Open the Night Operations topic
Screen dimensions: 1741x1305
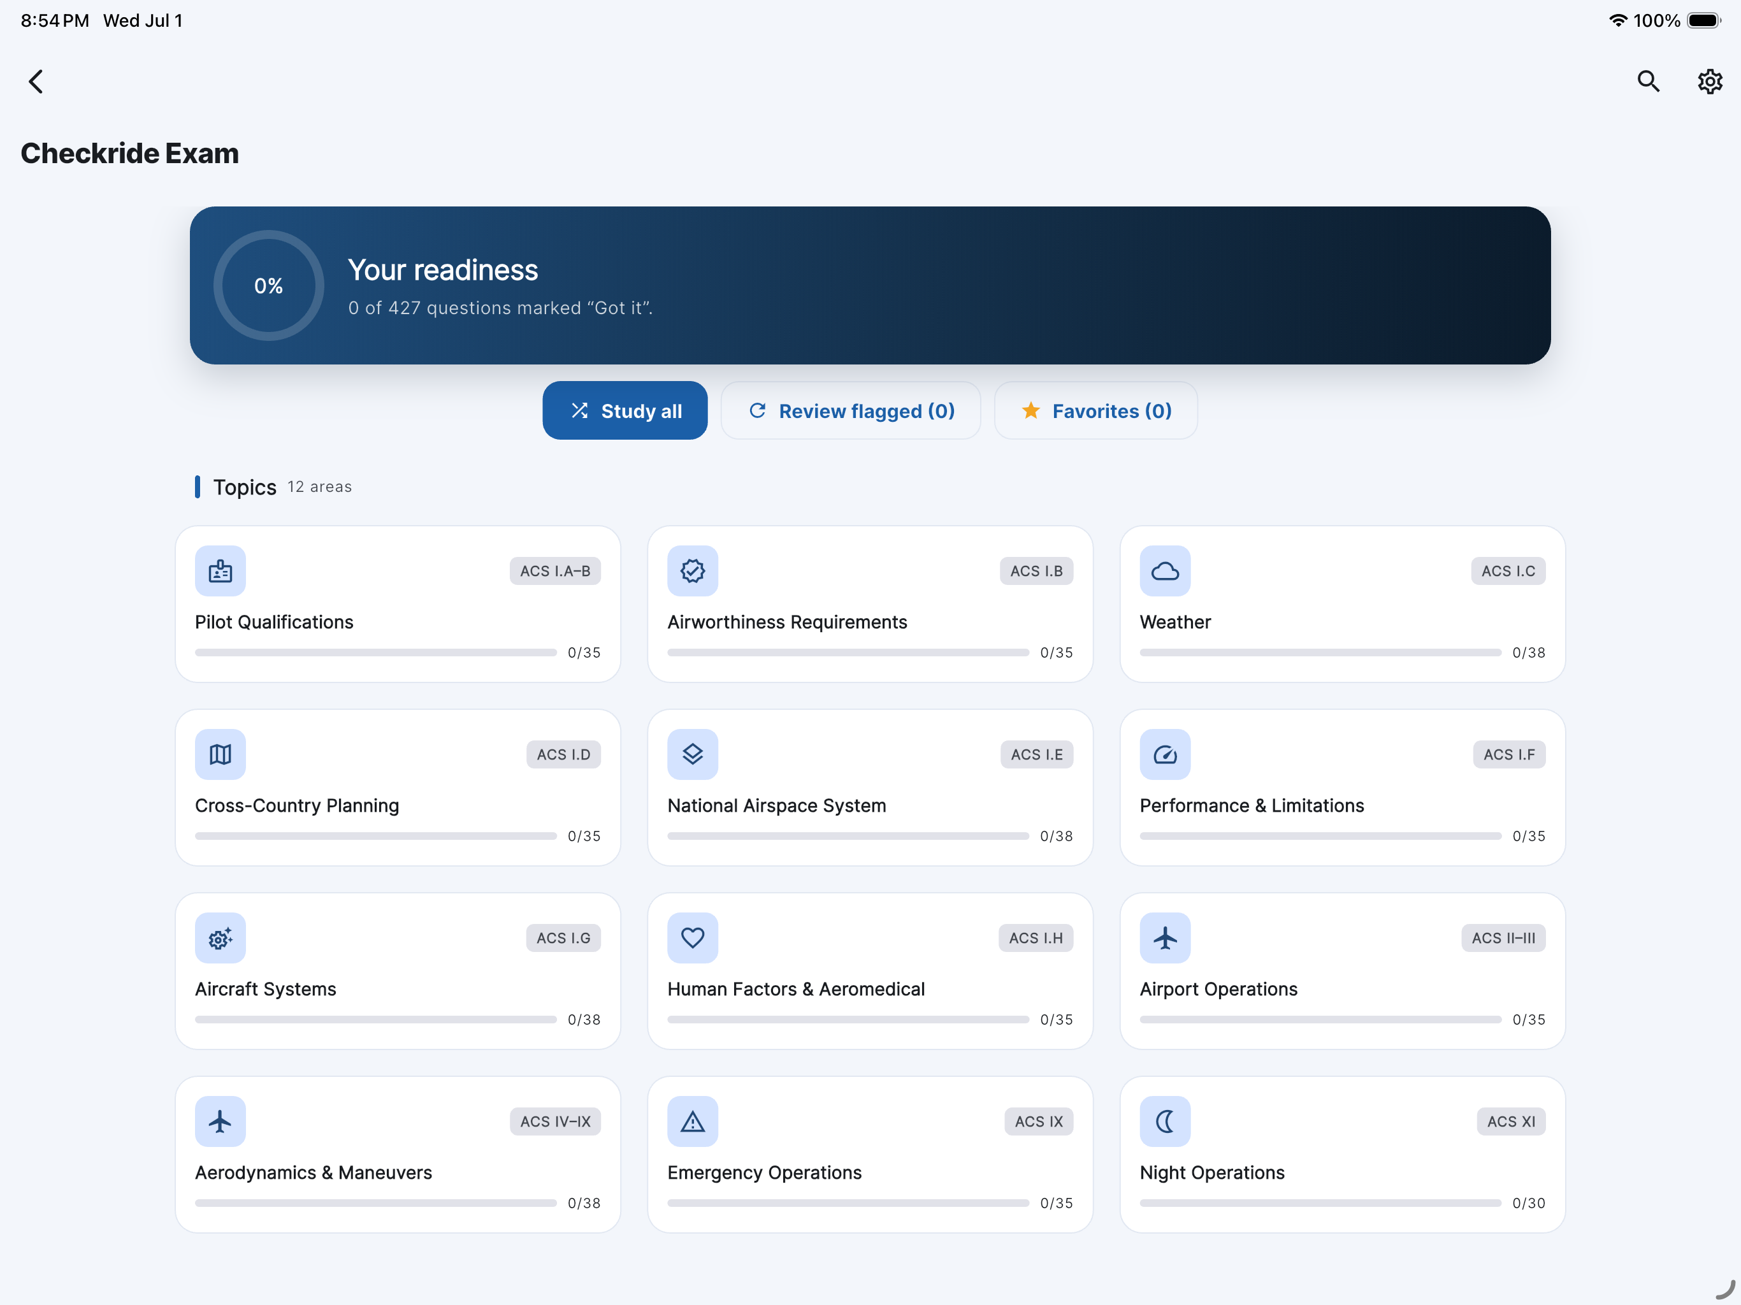tap(1343, 1154)
